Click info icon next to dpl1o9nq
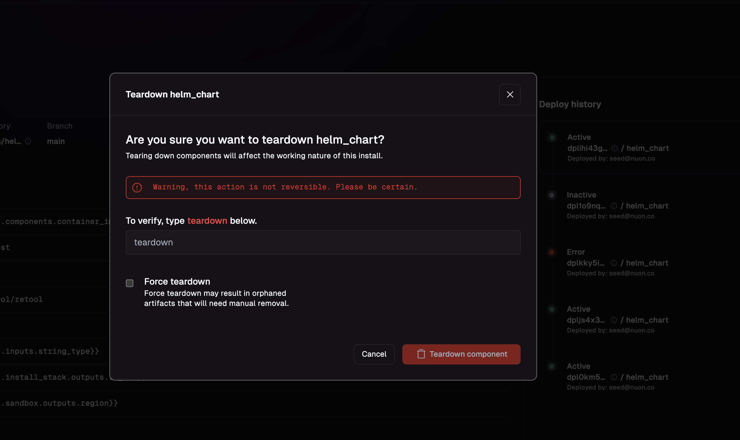 click(x=614, y=206)
